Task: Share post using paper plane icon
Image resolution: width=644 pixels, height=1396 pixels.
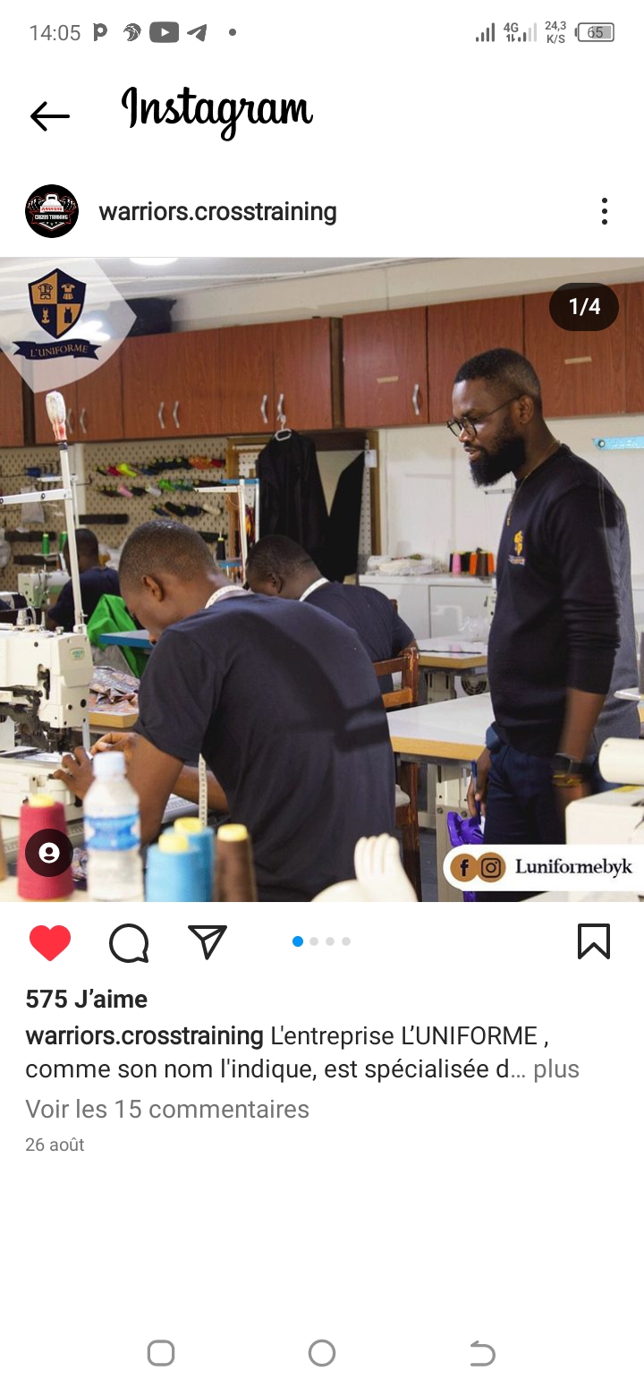Action: click(208, 941)
